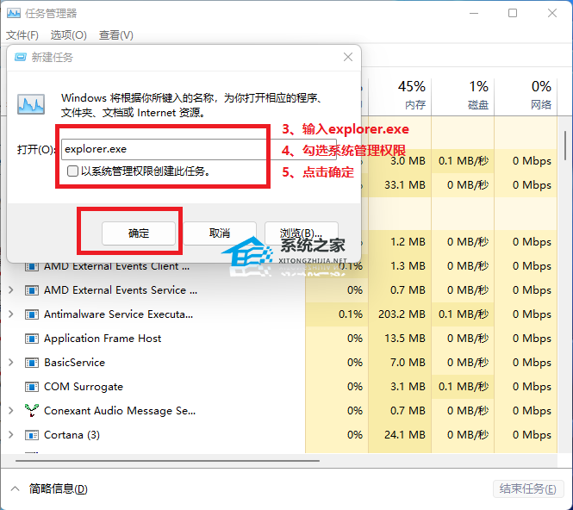Check 以系统管理权限创建此任务 checkbox
573x510 pixels.
coord(72,171)
